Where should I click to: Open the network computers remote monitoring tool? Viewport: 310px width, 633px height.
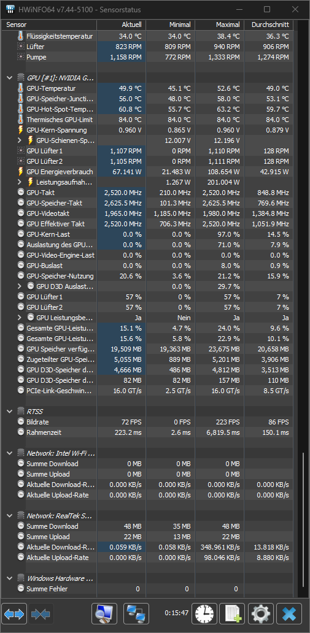pos(136,614)
